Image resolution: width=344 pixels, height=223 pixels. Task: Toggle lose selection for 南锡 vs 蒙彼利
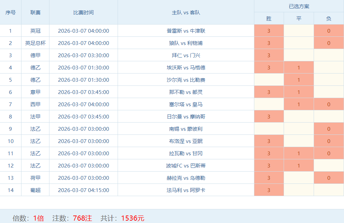[329, 129]
